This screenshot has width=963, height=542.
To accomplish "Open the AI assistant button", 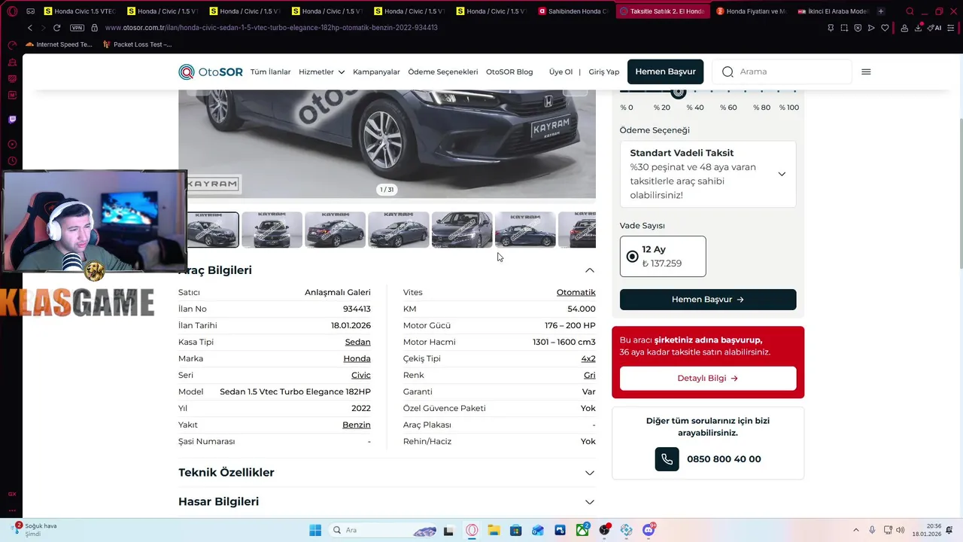I will point(934,28).
